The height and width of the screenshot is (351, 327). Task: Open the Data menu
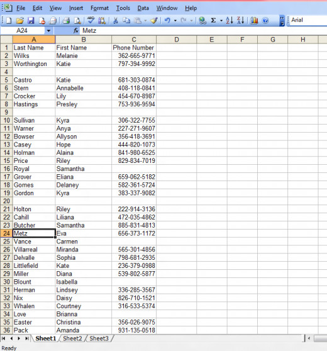[x=143, y=8]
